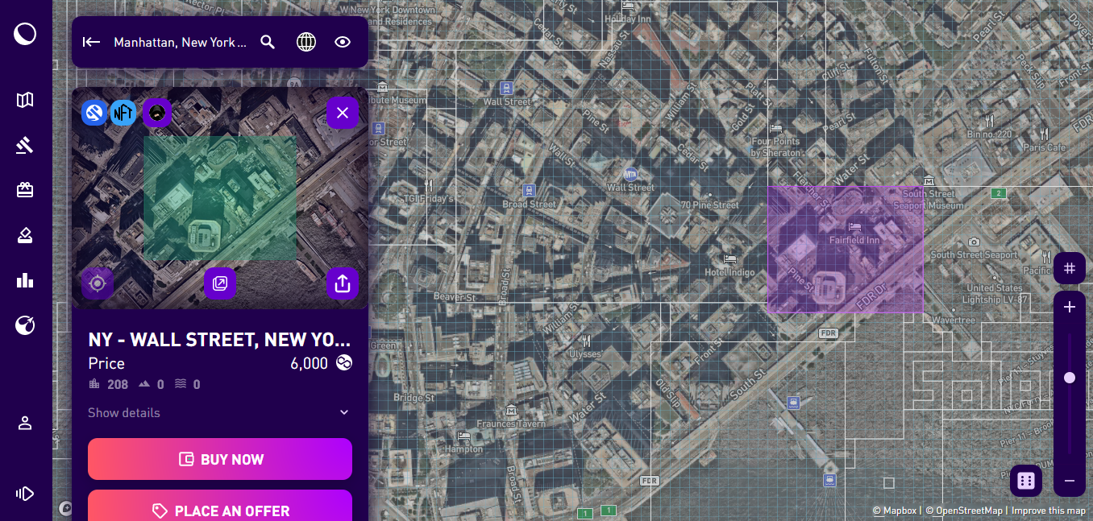Open the gift rewards icon in sidebar
The width and height of the screenshot is (1093, 521).
[25, 190]
